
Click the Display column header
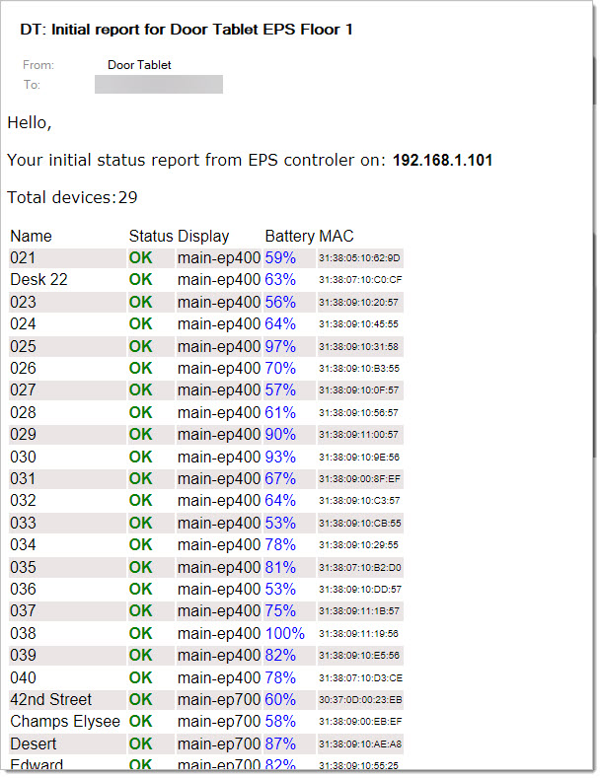click(x=203, y=237)
